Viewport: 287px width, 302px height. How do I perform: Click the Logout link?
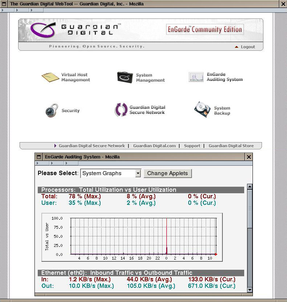click(248, 47)
